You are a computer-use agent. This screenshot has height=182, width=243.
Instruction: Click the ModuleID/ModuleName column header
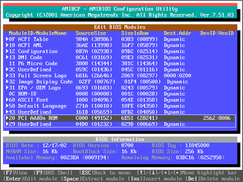[38, 33]
